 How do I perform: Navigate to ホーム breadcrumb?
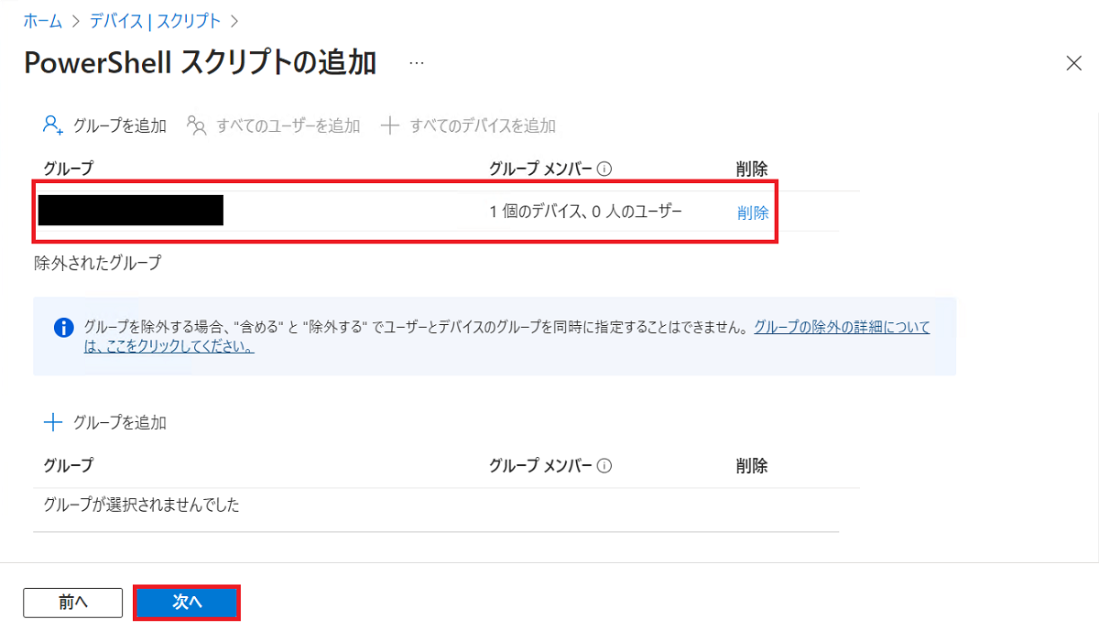(x=41, y=20)
